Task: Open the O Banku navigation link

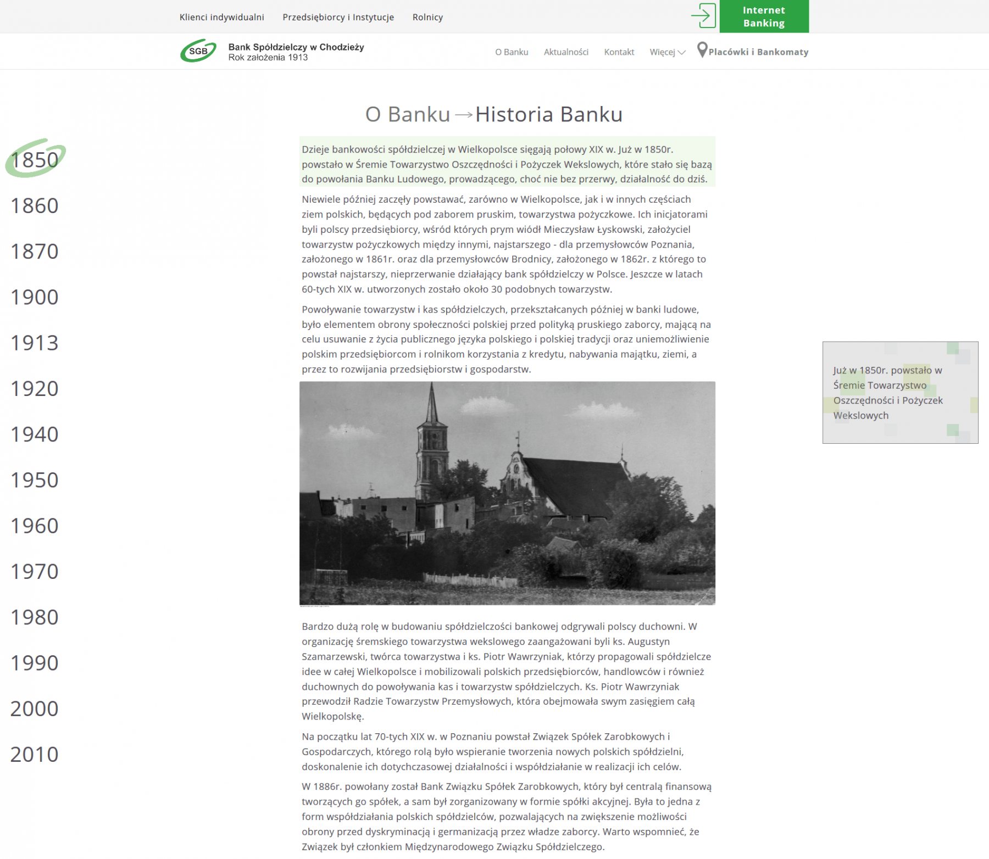Action: (511, 52)
